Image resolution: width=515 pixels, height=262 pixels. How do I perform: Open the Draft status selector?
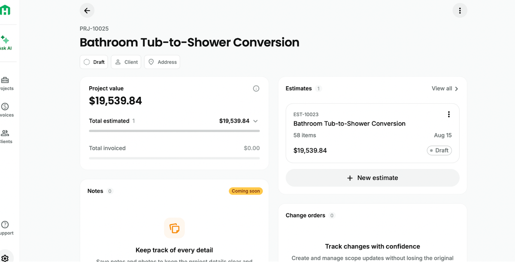pos(94,62)
